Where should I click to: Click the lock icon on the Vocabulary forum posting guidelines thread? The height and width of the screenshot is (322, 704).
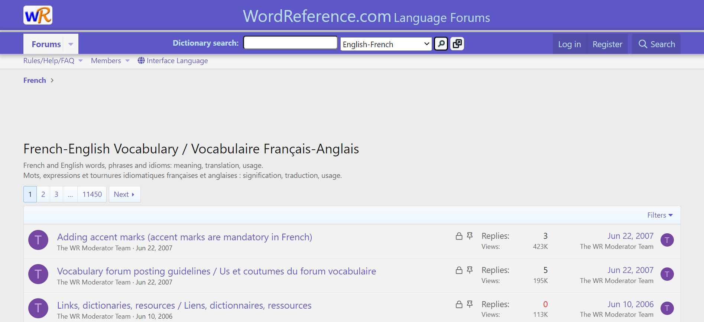459,270
